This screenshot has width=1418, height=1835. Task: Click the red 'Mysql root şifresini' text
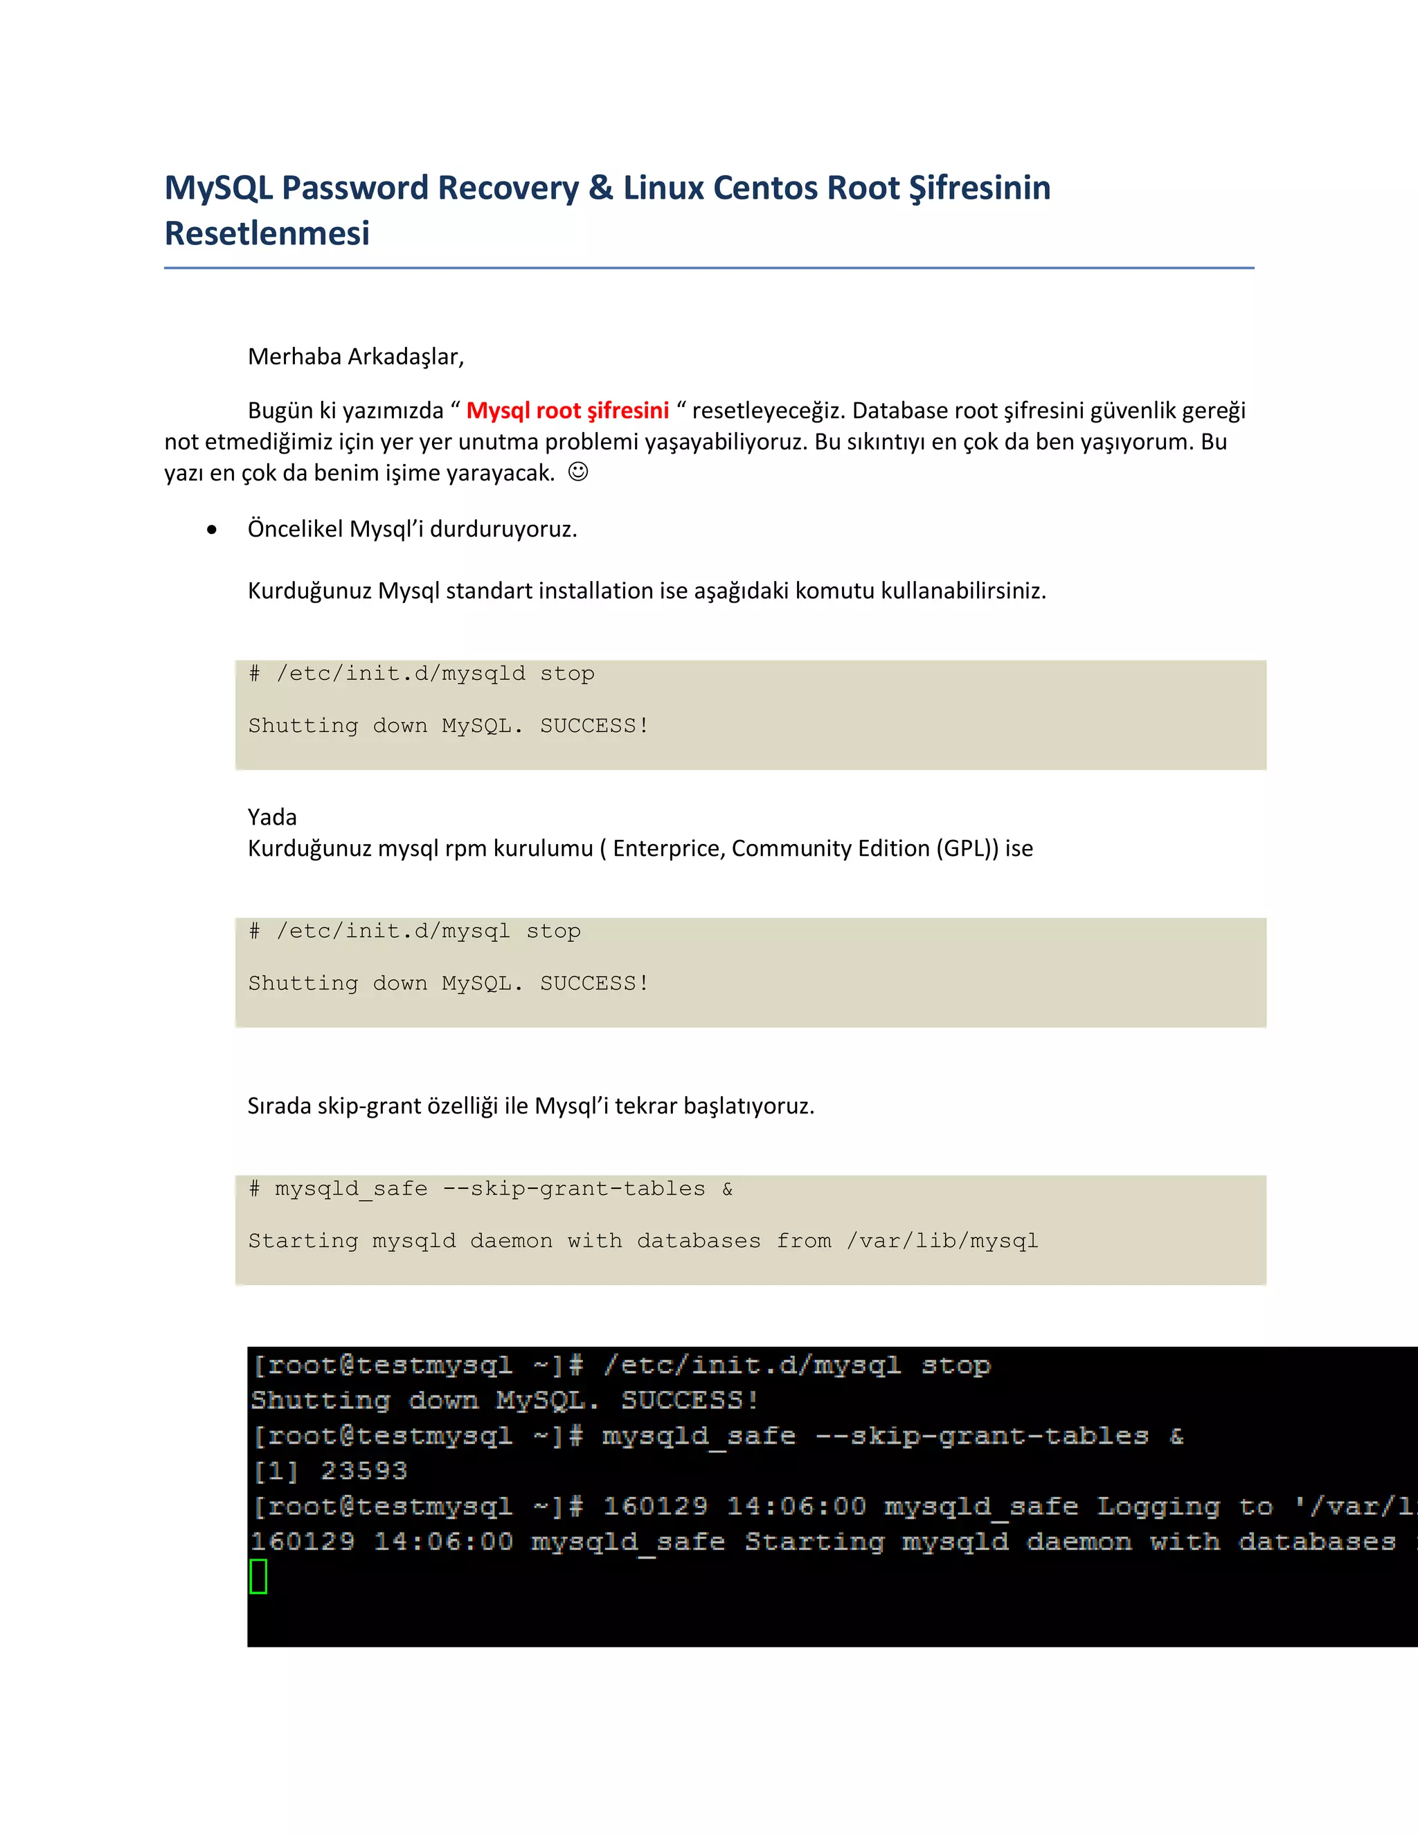(567, 411)
